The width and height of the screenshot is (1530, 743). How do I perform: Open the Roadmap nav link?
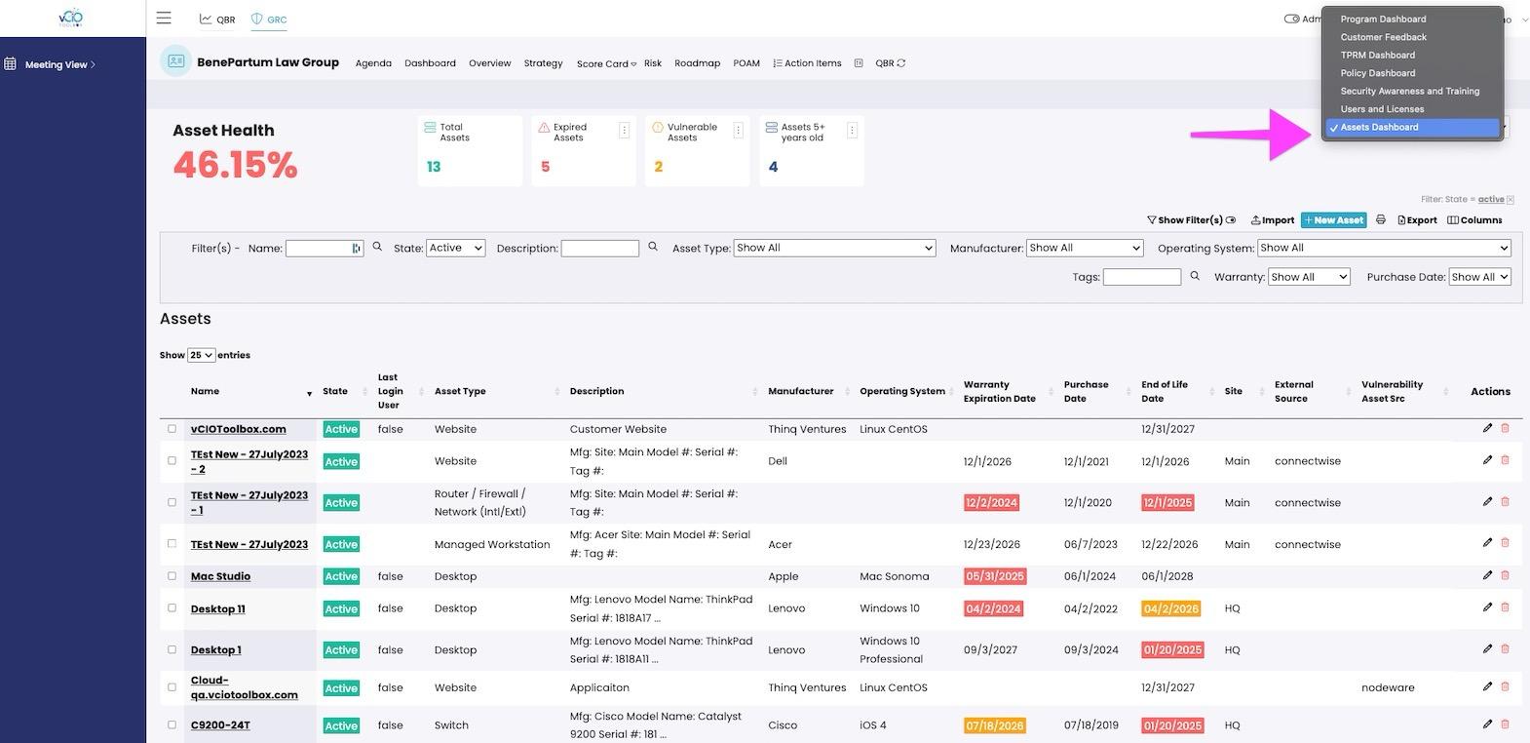point(697,63)
